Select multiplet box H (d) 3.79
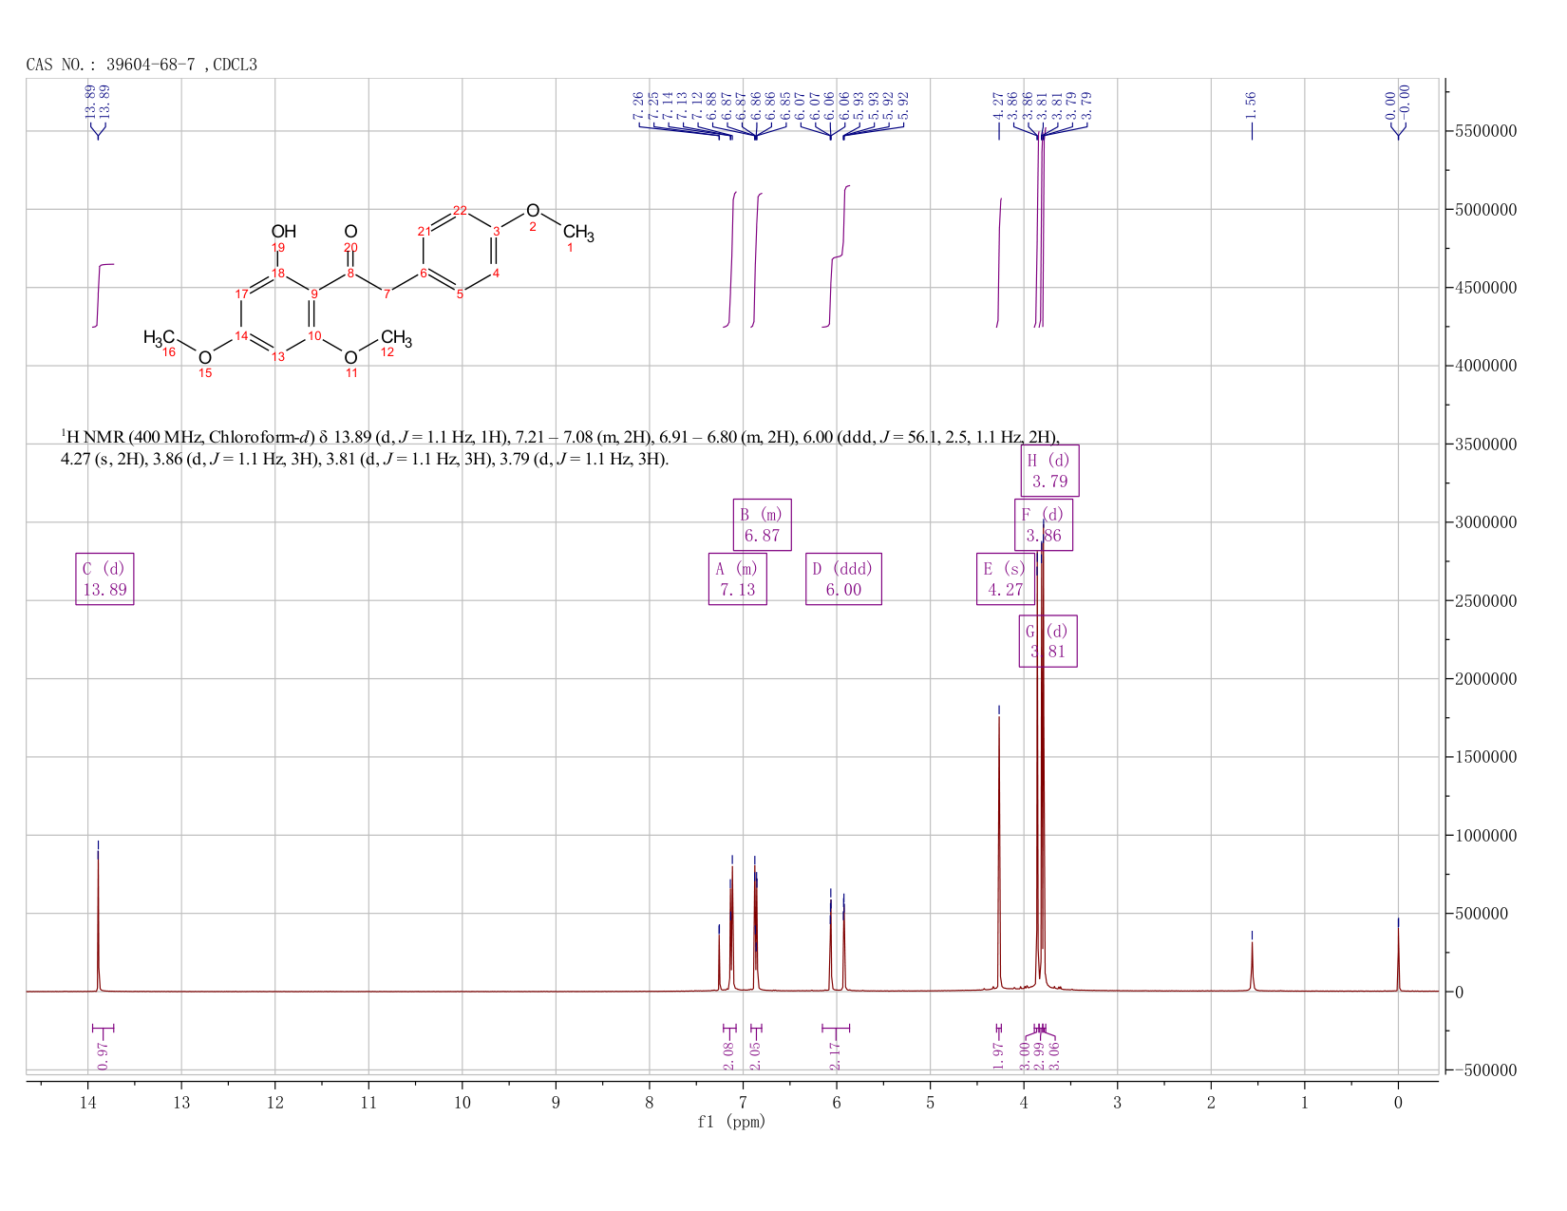The width and height of the screenshot is (1567, 1211). [1050, 471]
